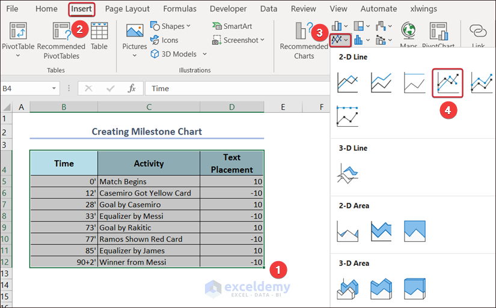The image size is (496, 308).
Task: Select column D header
Action: [232, 107]
